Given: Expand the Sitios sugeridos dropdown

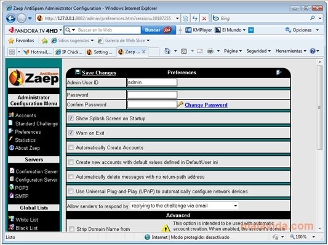Looking at the screenshot, I should click(92, 41).
